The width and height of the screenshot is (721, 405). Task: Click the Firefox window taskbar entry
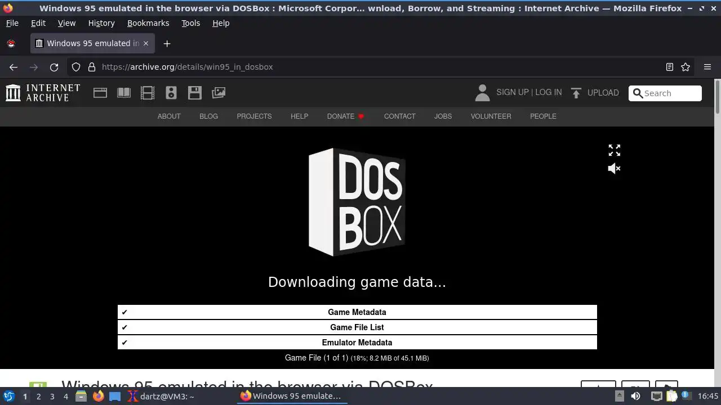point(292,396)
